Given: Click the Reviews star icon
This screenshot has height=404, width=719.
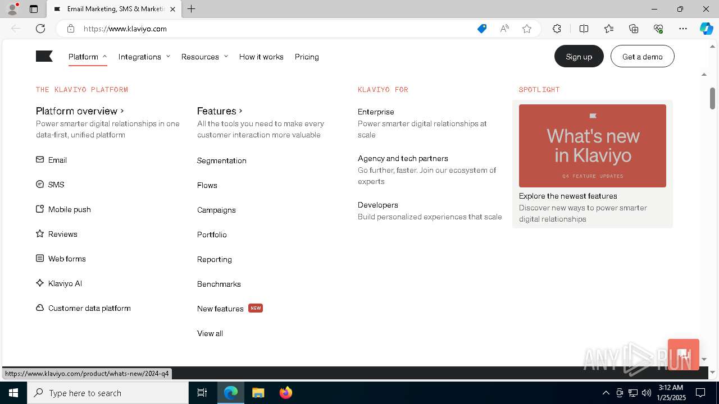Looking at the screenshot, I should [40, 233].
